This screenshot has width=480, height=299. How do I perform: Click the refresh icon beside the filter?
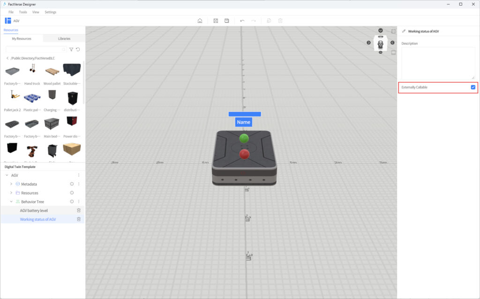coord(78,49)
